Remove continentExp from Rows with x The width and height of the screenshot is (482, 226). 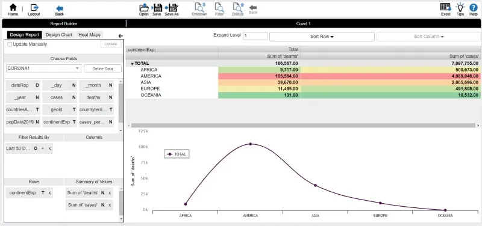point(49,193)
